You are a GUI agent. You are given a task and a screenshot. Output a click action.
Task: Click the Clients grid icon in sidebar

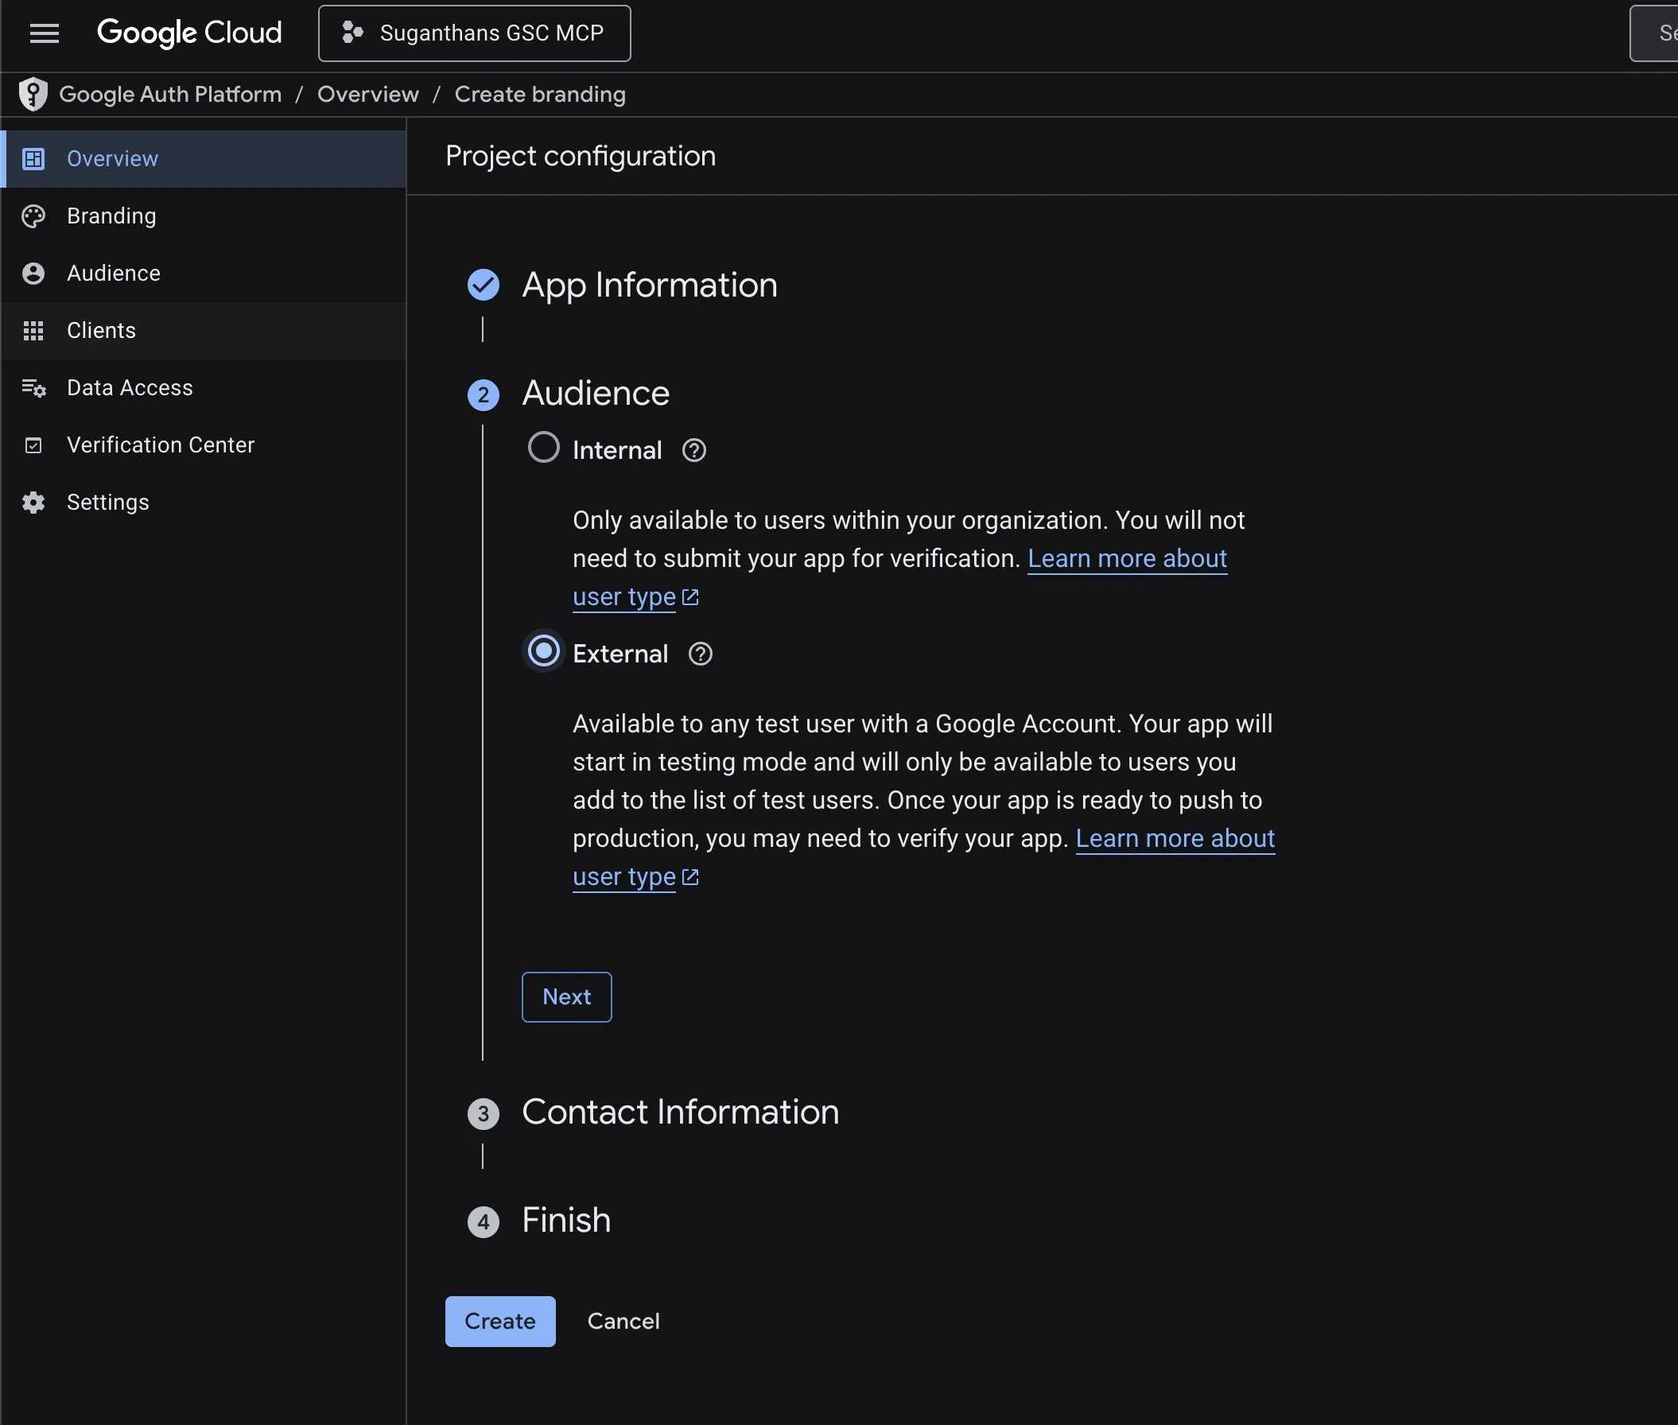pyautogui.click(x=33, y=330)
